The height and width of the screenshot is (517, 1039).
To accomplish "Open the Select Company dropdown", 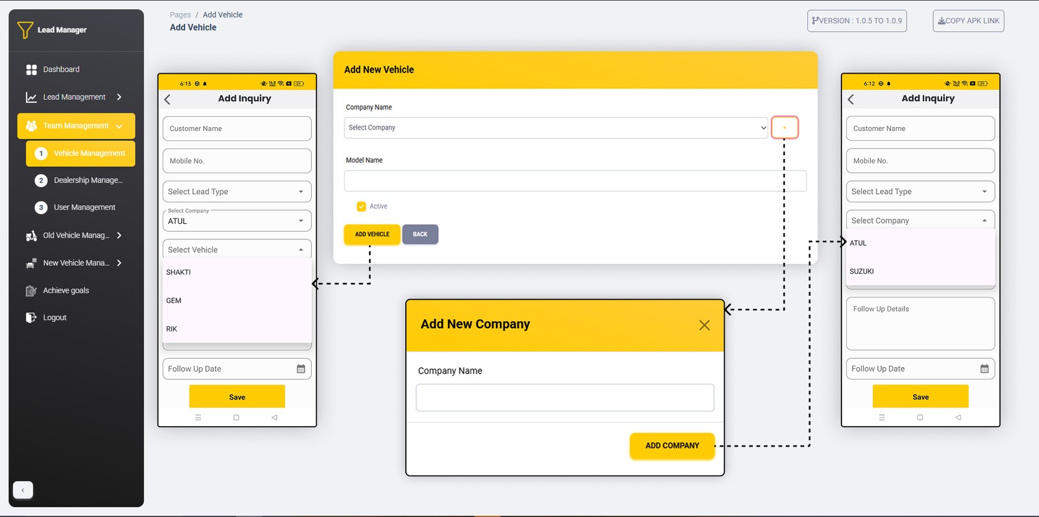I will tap(556, 128).
